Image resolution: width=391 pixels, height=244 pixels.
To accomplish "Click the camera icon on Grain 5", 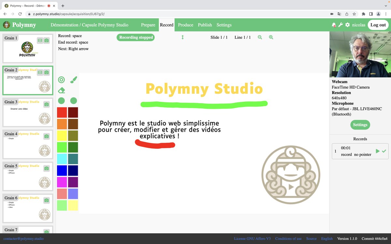I will point(47,169).
